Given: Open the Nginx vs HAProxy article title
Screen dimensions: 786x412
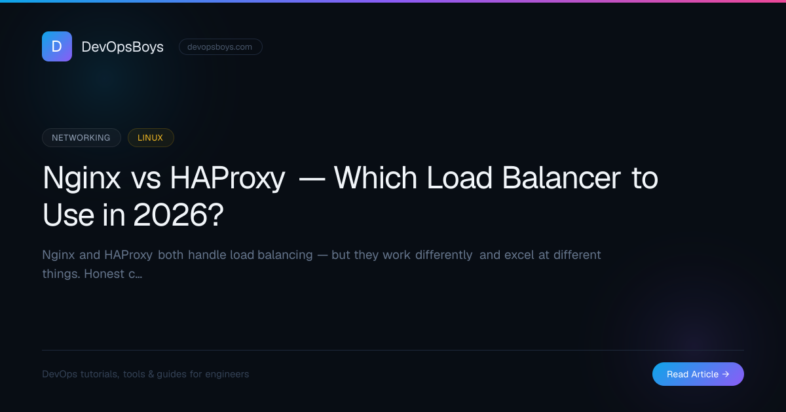Looking at the screenshot, I should tap(350, 196).
